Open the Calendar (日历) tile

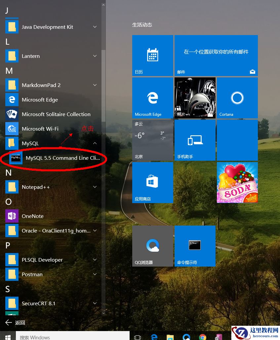point(152,56)
